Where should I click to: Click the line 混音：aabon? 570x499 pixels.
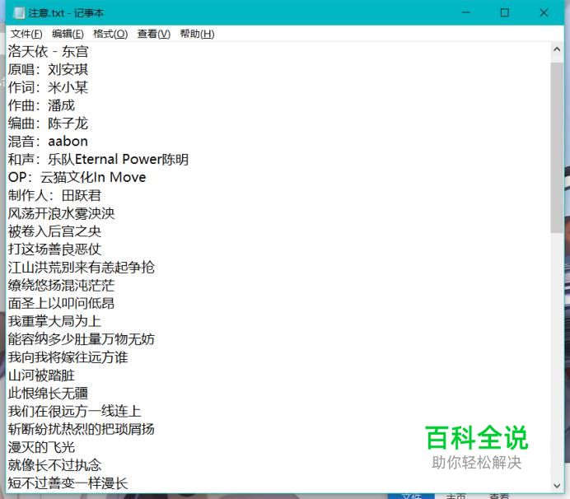coord(48,142)
